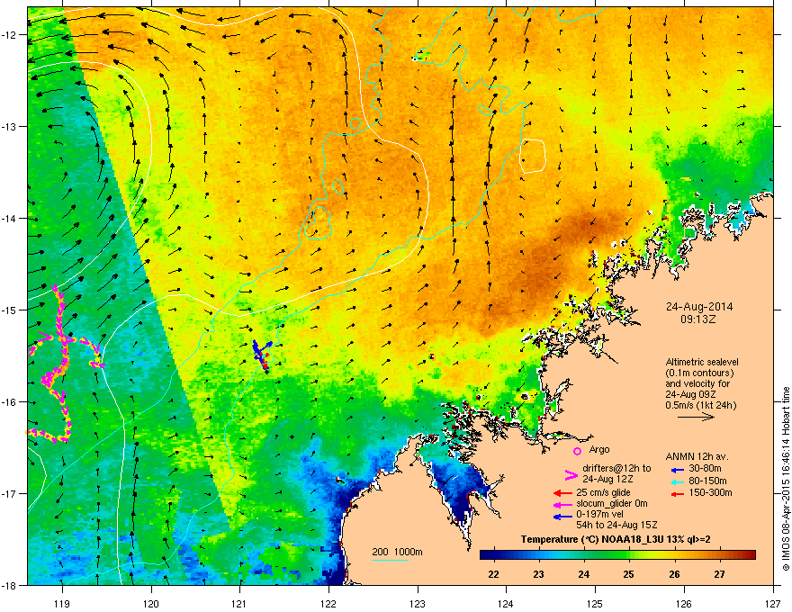The width and height of the screenshot is (792, 612).
Task: Click the color bar tick label 22
Action: pos(493,574)
